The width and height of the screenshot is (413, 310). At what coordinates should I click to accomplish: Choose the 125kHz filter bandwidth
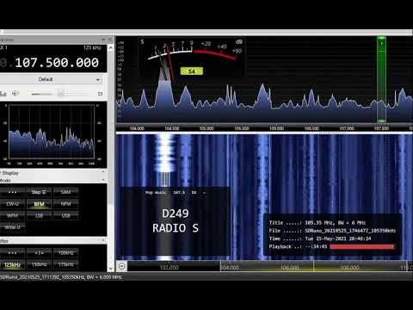click(x=12, y=264)
